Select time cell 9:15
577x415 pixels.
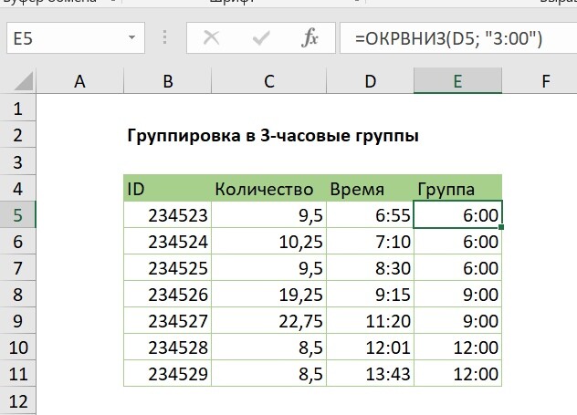tap(370, 294)
